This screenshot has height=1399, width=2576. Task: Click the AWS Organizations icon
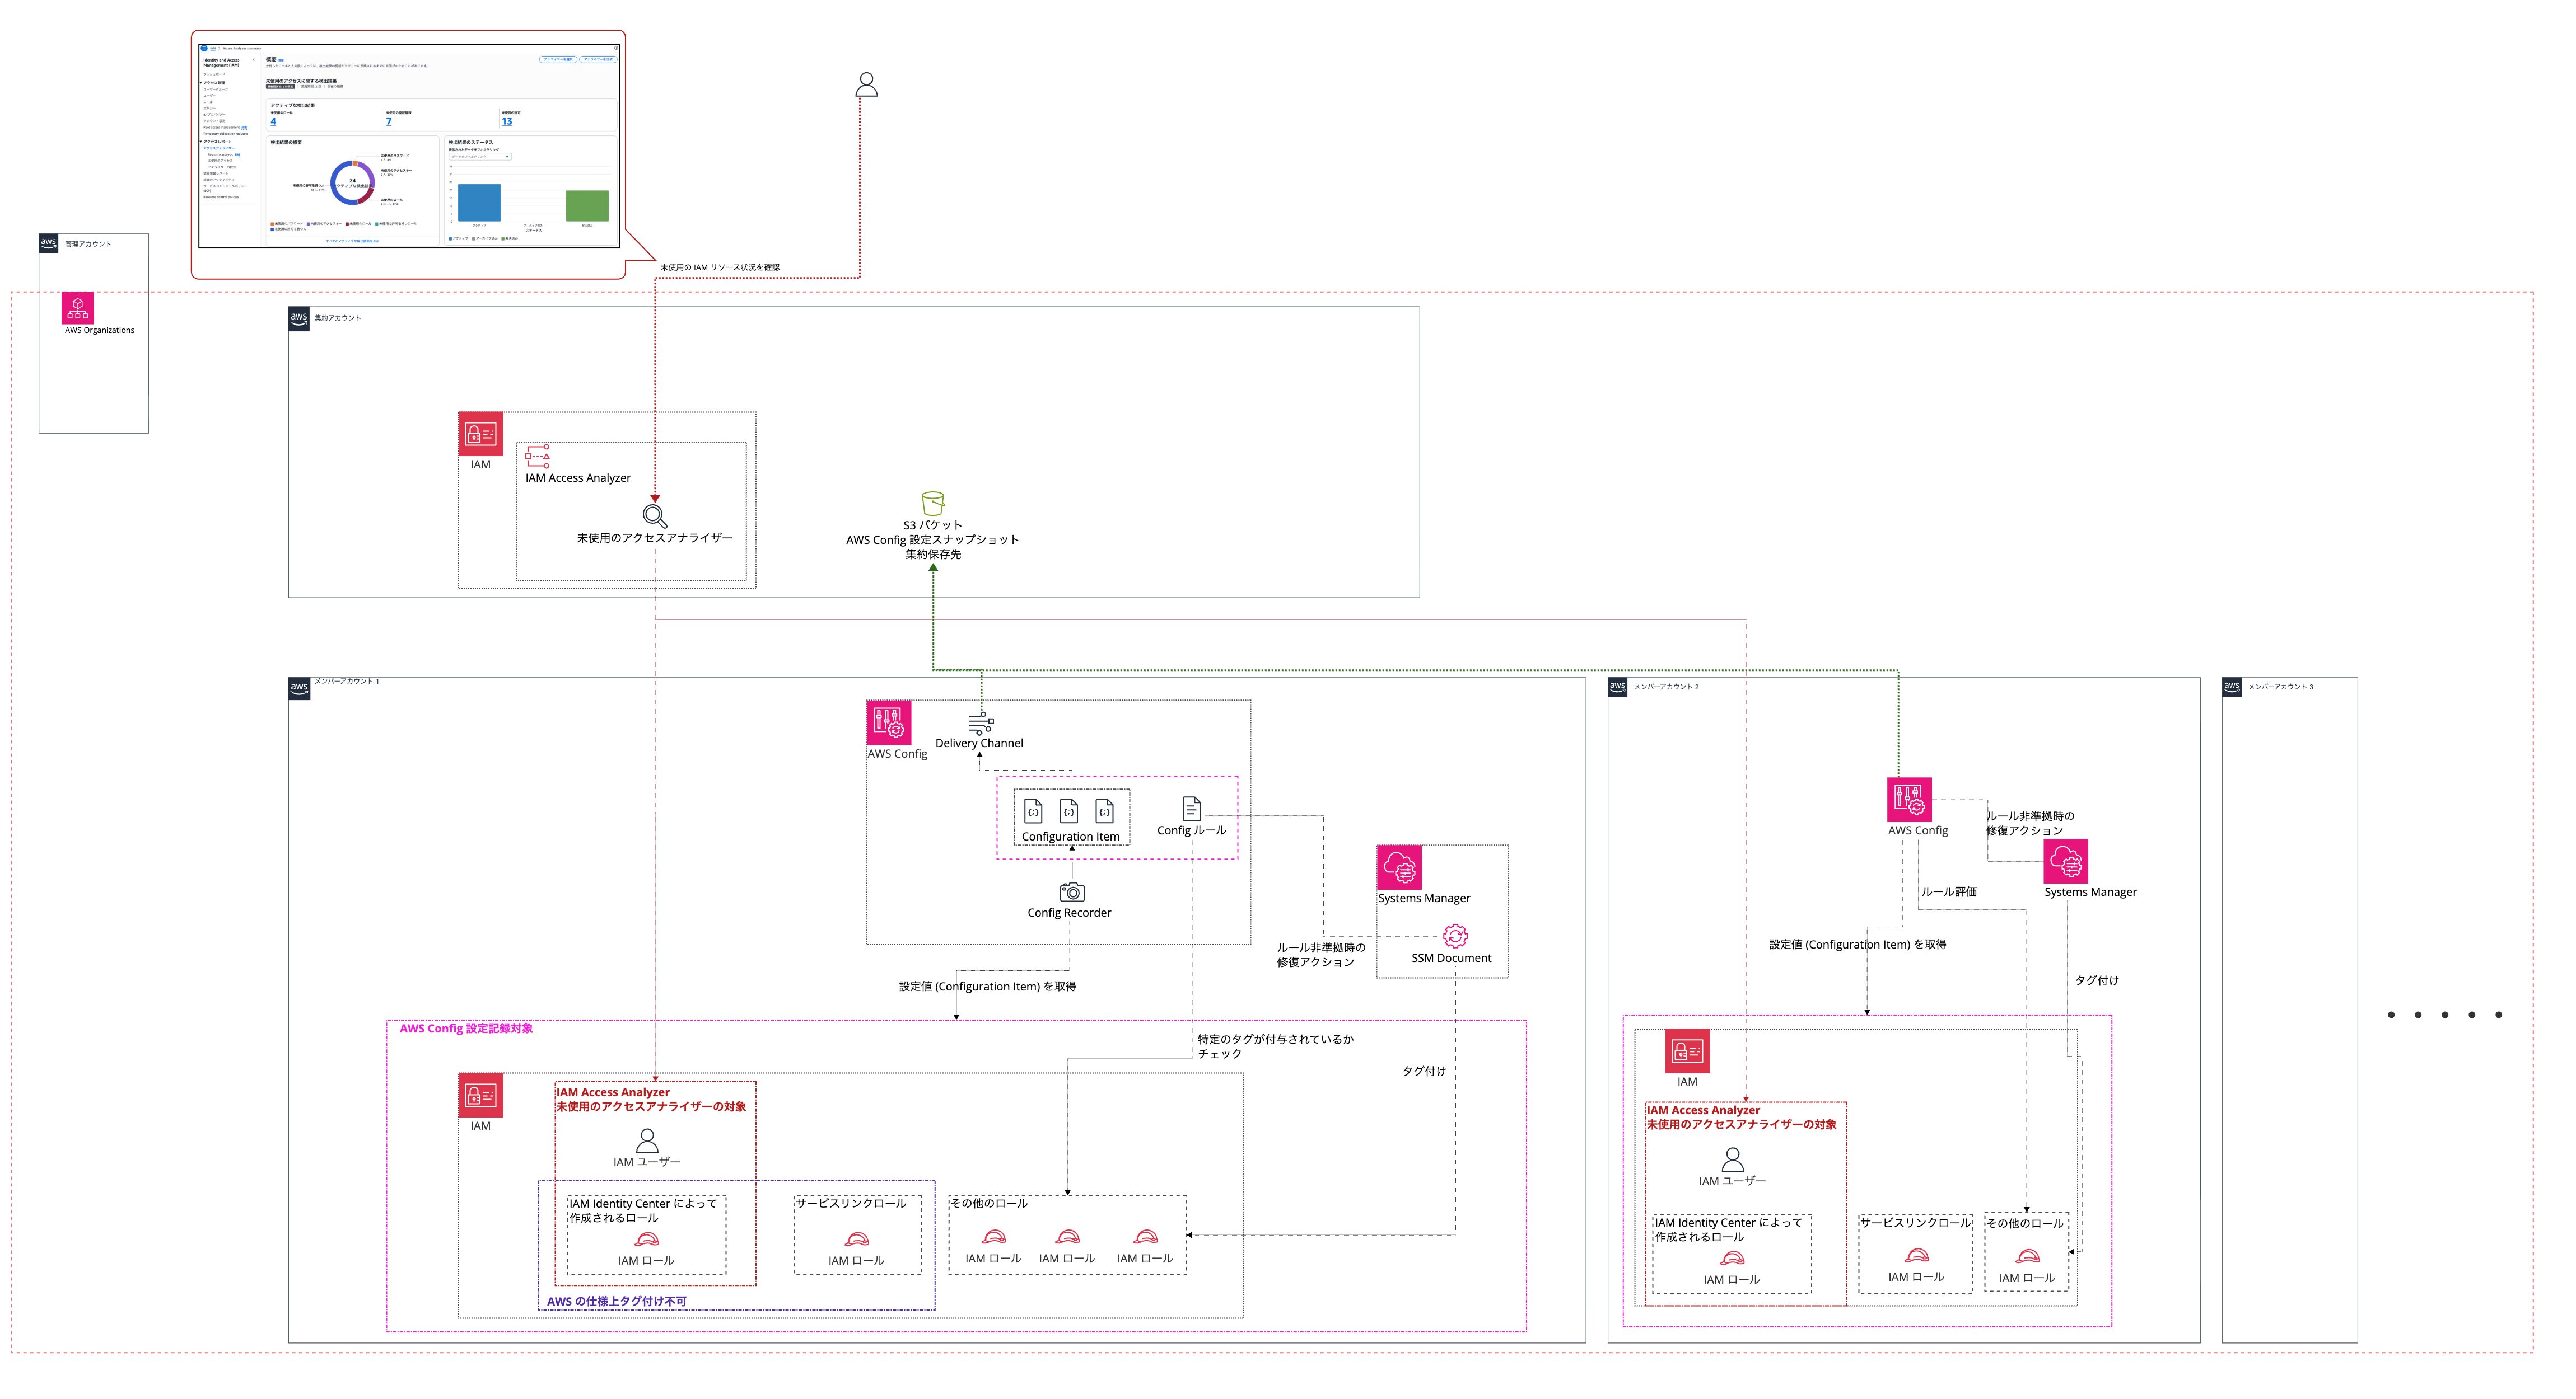78,307
